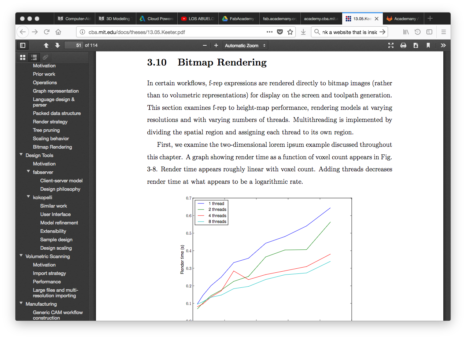
Task: Zoom out with the minus button
Action: coord(205,45)
